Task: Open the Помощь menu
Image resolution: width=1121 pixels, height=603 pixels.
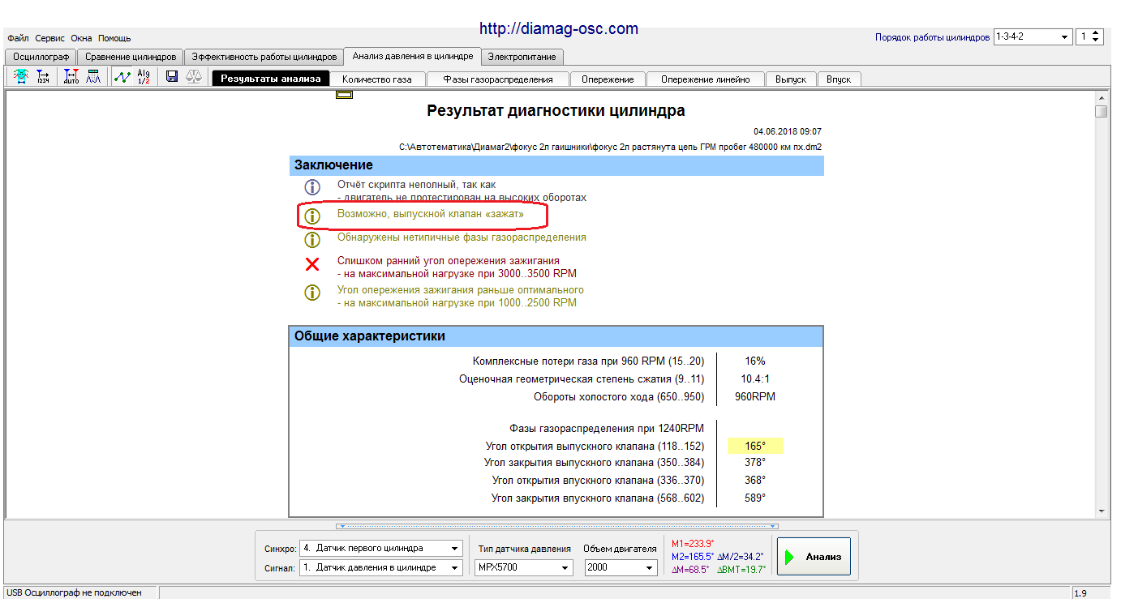Action: pyautogui.click(x=114, y=38)
